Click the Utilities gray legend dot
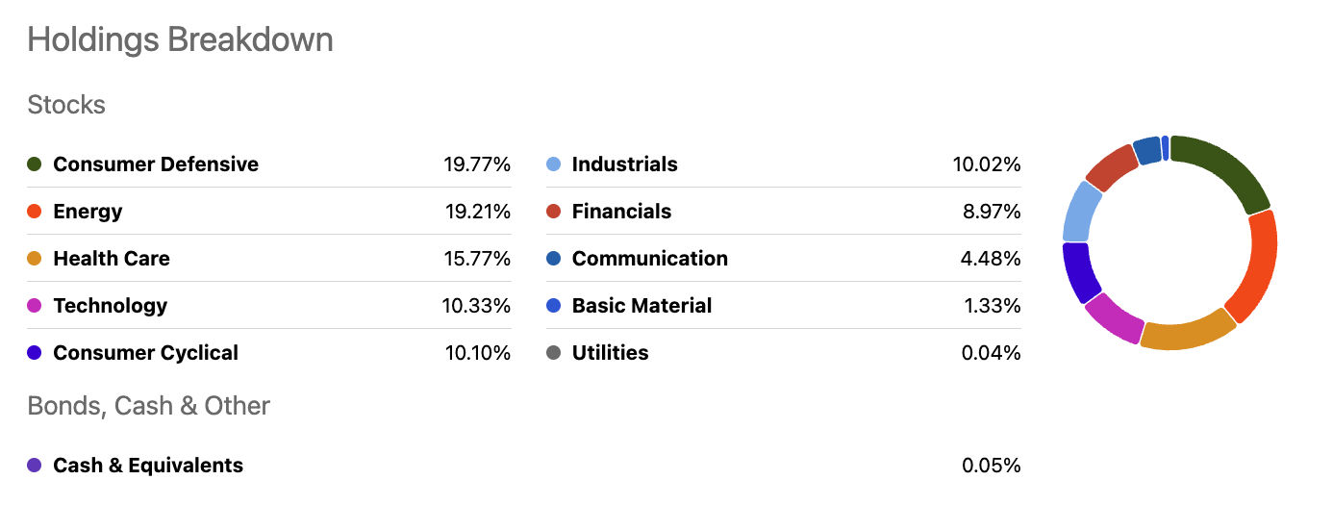This screenshot has height=505, width=1333. click(x=553, y=353)
